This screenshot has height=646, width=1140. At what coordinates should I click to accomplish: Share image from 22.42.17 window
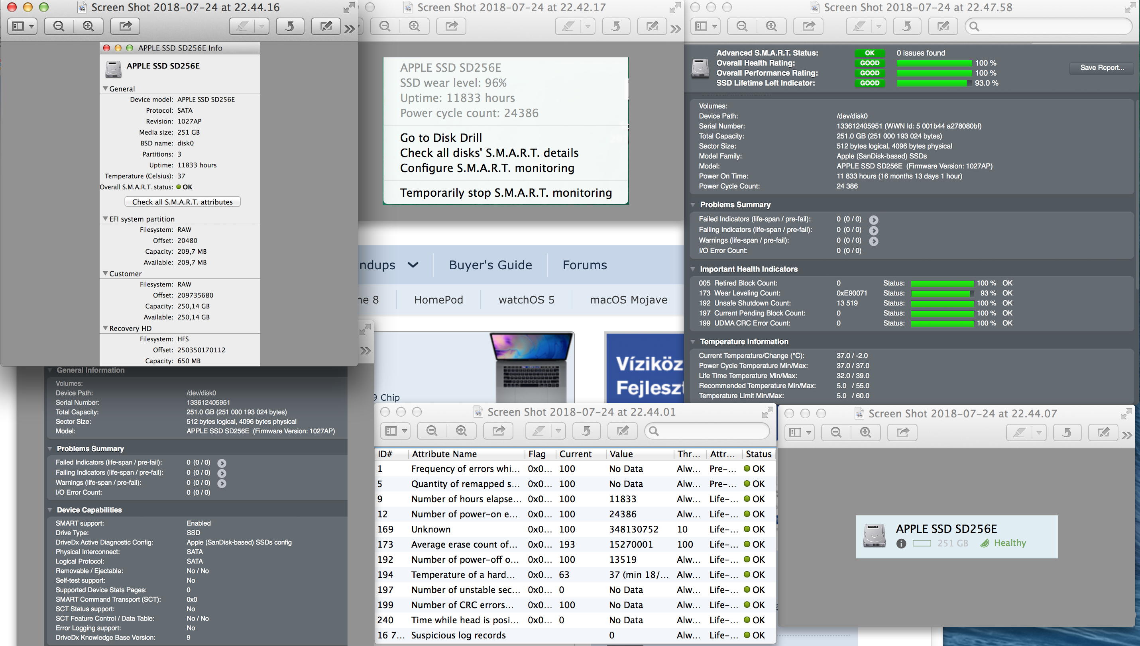[x=451, y=26]
